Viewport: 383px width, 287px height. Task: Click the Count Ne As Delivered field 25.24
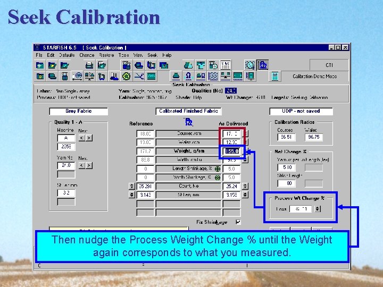pyautogui.click(x=231, y=186)
